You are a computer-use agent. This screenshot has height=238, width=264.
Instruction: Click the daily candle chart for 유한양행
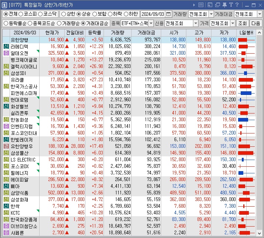tap(246, 40)
